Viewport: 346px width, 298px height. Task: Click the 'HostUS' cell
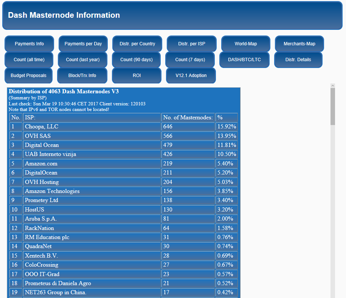coord(92,209)
